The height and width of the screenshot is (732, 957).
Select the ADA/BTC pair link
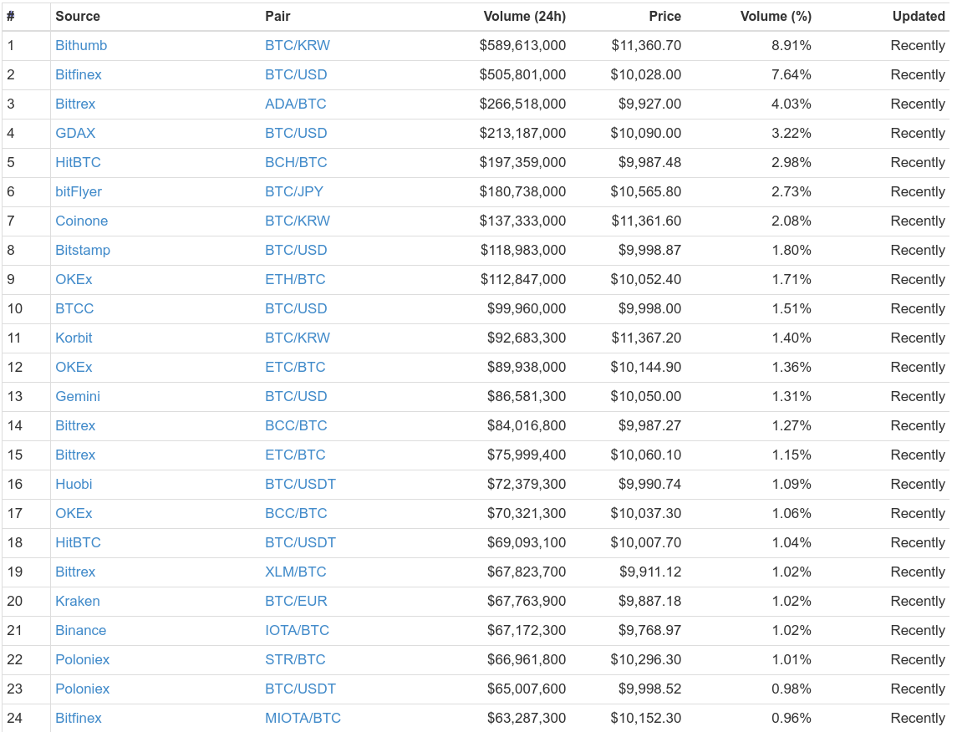295,104
